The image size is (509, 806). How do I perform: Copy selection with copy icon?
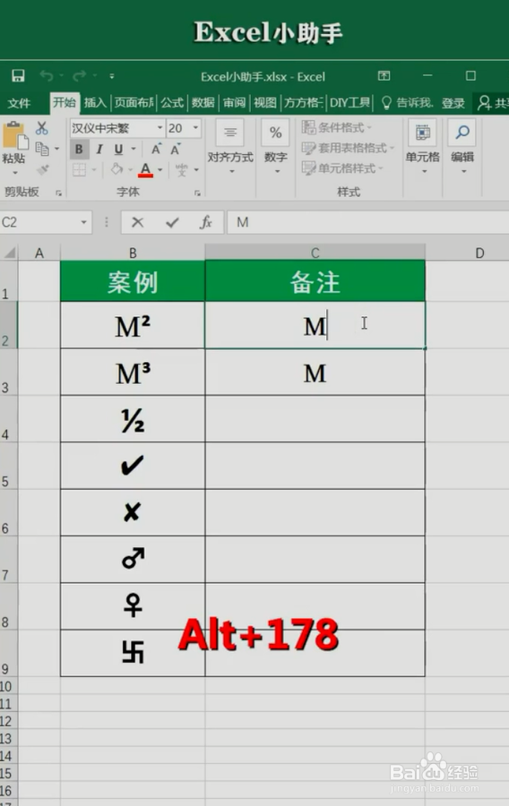tap(41, 149)
